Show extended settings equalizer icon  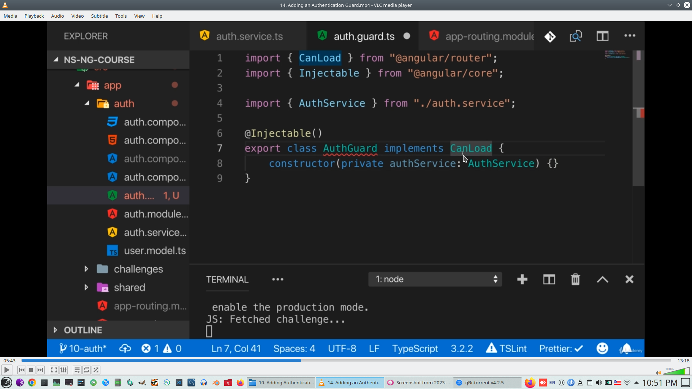pos(63,370)
